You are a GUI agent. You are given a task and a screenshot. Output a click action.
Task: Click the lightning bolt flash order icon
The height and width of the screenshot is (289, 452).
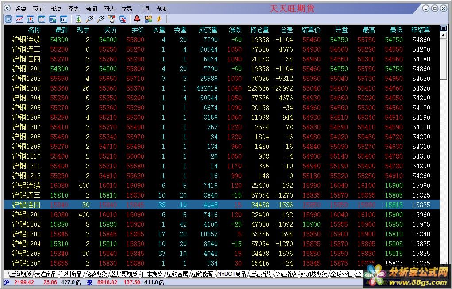tap(159, 19)
